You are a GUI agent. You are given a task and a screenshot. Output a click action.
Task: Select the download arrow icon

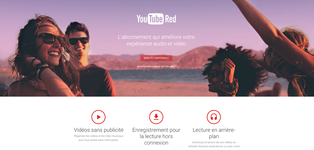156,117
